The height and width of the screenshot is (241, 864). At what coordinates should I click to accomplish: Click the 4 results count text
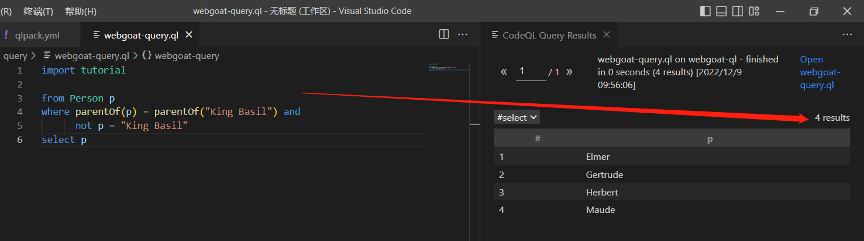[x=832, y=117]
